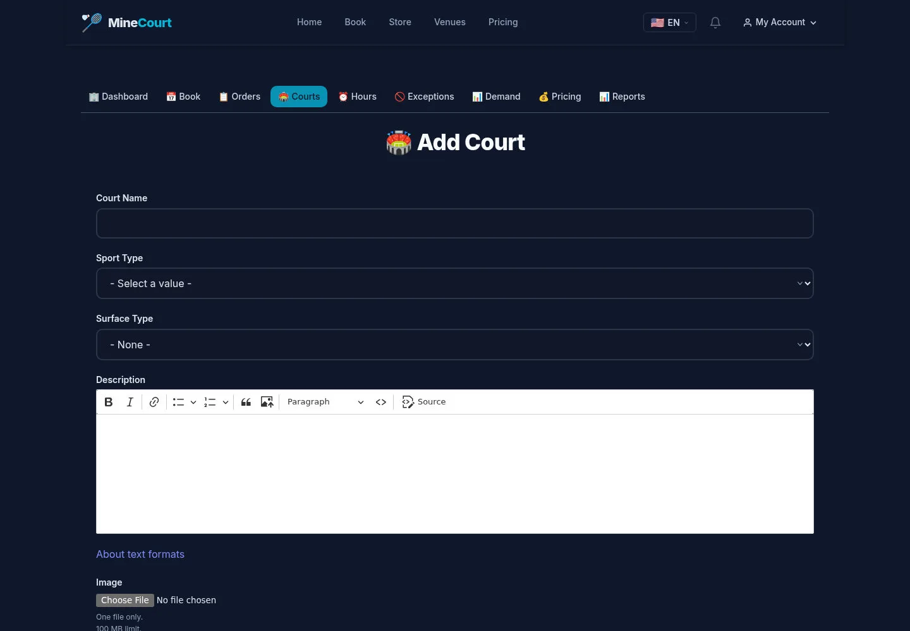Insert a bulleted list
Image resolution: width=910 pixels, height=631 pixels.
[178, 402]
